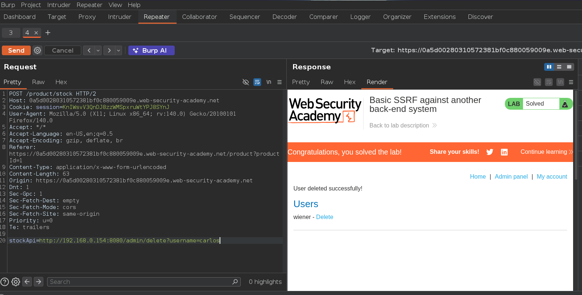This screenshot has height=295, width=582.
Task: Toggle hide non-printable characters in Response
Action: tap(537, 82)
